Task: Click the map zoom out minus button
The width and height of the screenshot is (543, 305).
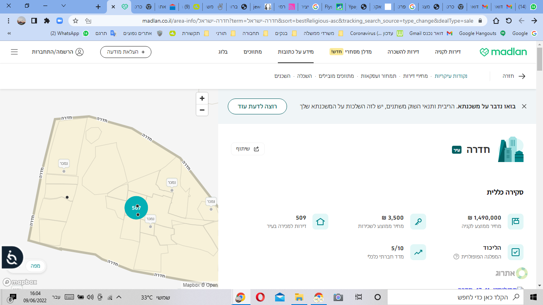Action: point(202,110)
